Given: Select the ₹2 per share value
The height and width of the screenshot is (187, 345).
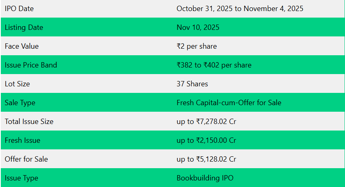Looking at the screenshot, I should 197,46.
